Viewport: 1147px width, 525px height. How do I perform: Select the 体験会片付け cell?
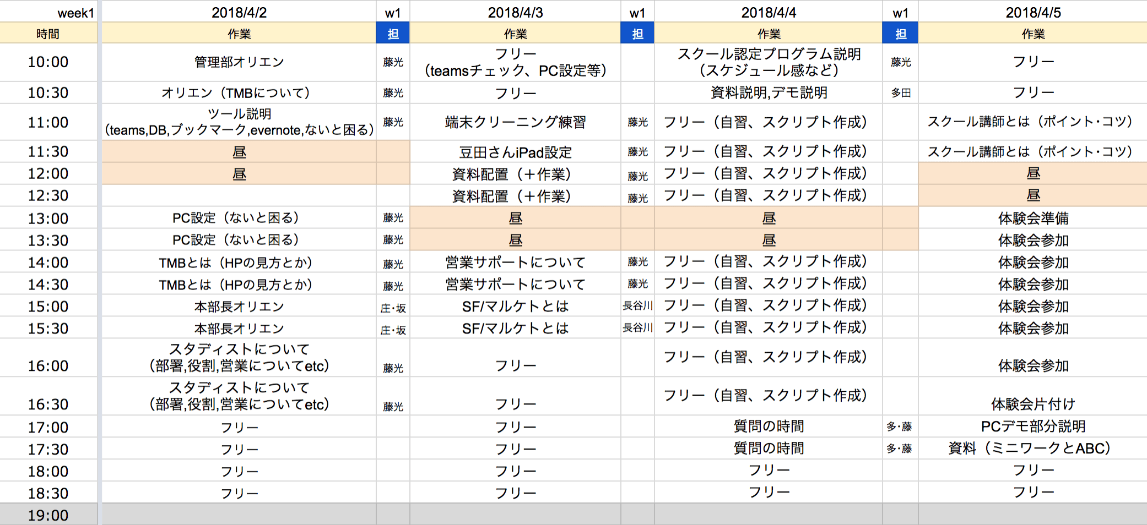pyautogui.click(x=1033, y=404)
